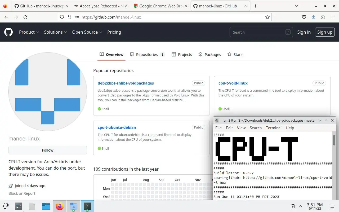Open the clipboard tray icon
This screenshot has height=212, width=339.
click(x=293, y=206)
